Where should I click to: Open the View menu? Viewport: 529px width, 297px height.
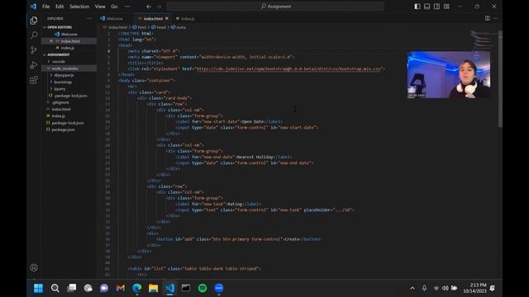tap(100, 7)
